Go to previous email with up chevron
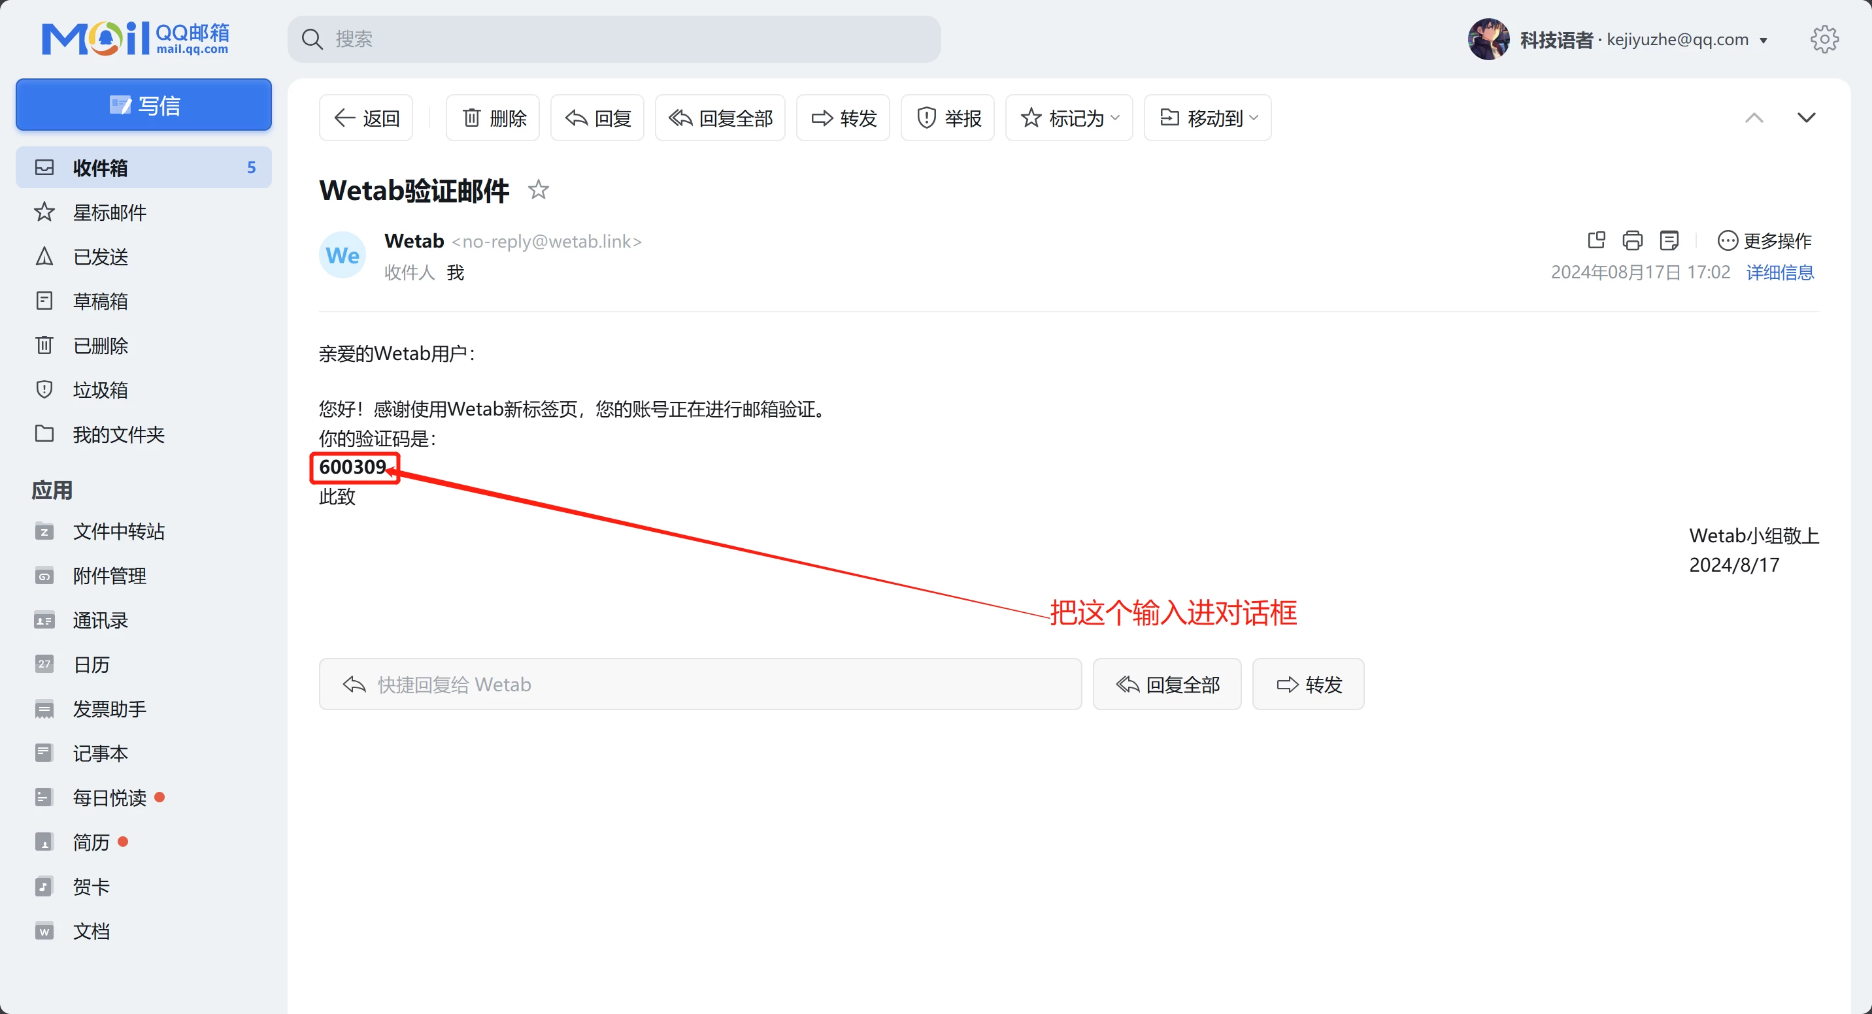Image resolution: width=1872 pixels, height=1014 pixels. (x=1754, y=118)
